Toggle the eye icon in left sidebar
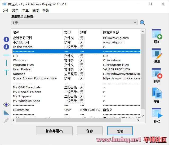 (6, 105)
